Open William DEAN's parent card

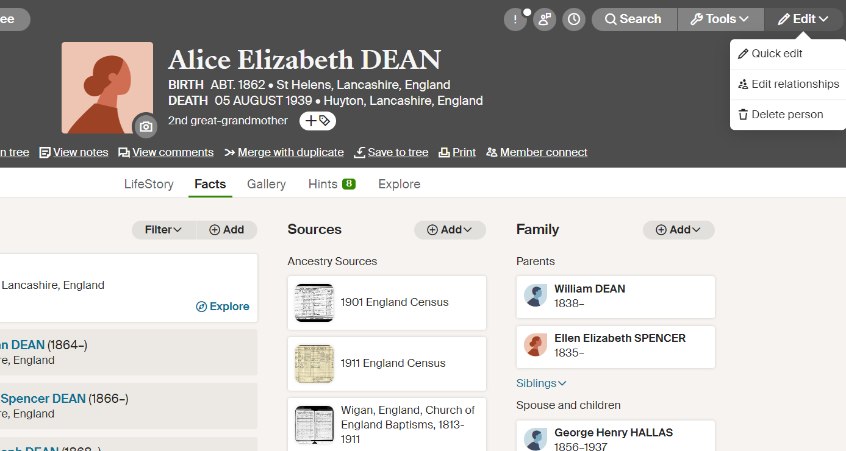pos(615,297)
